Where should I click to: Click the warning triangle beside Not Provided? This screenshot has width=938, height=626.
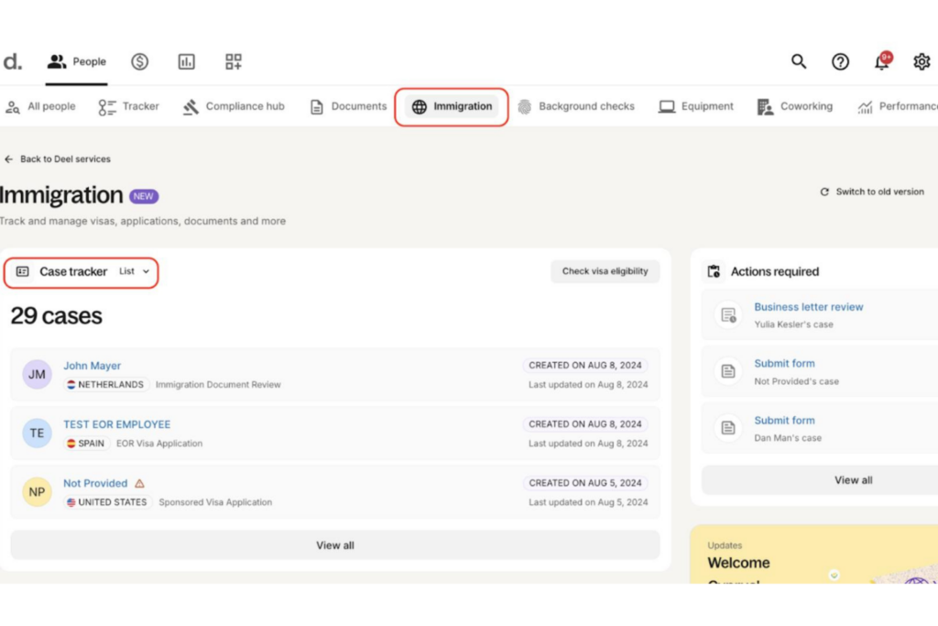pos(139,483)
